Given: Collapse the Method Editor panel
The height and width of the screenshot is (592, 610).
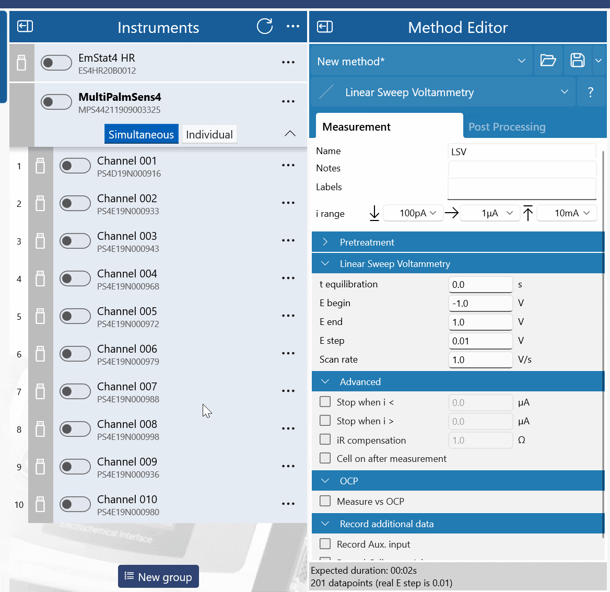Looking at the screenshot, I should 325,27.
